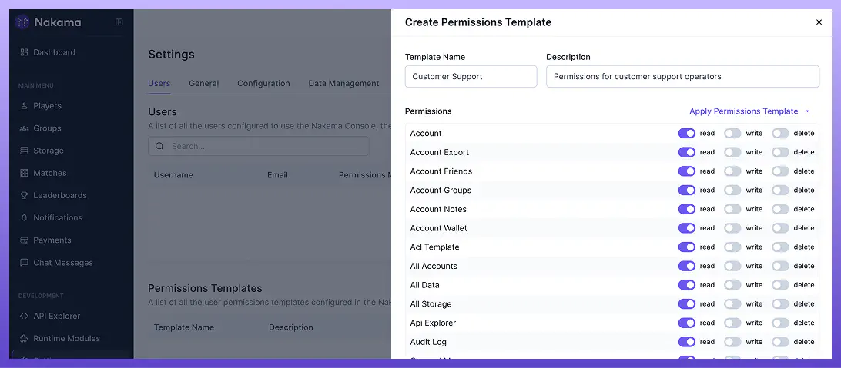Enable delete toggle for Account Wallet
Image resolution: width=841 pixels, height=368 pixels.
click(x=780, y=228)
